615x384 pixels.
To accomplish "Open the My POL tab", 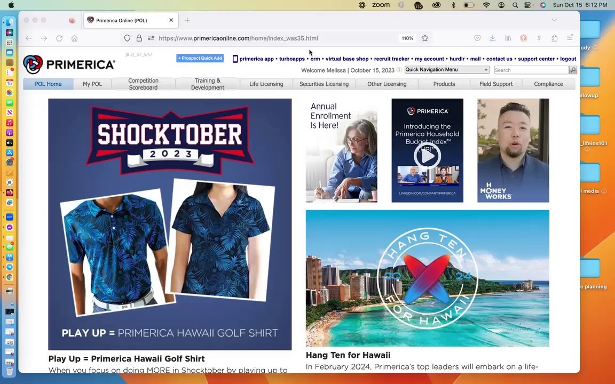I will pyautogui.click(x=92, y=84).
